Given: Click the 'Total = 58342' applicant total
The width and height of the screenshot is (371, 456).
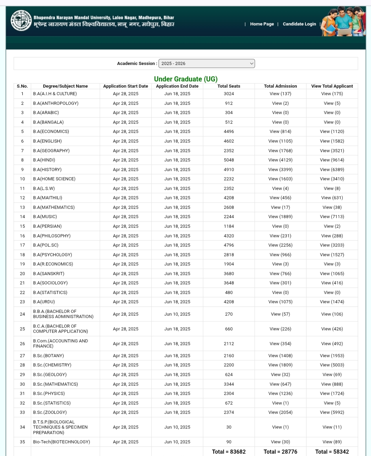Looking at the screenshot, I should (332, 452).
